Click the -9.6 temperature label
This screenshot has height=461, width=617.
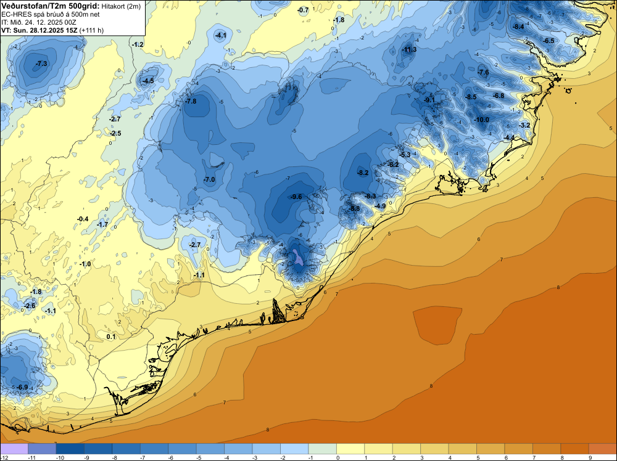click(x=296, y=197)
